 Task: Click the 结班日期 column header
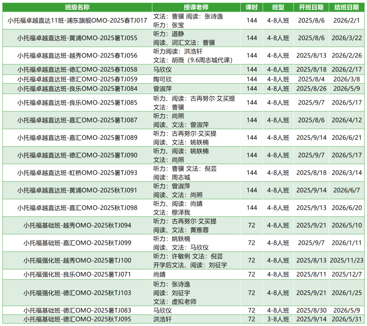click(x=347, y=7)
